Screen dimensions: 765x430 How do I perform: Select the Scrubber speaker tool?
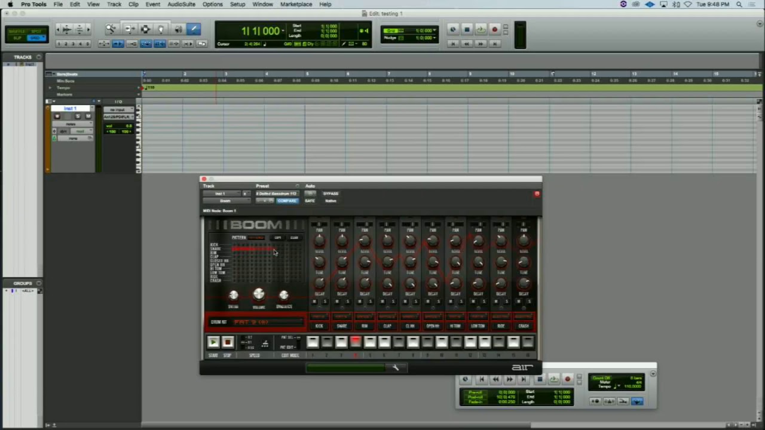pos(178,29)
